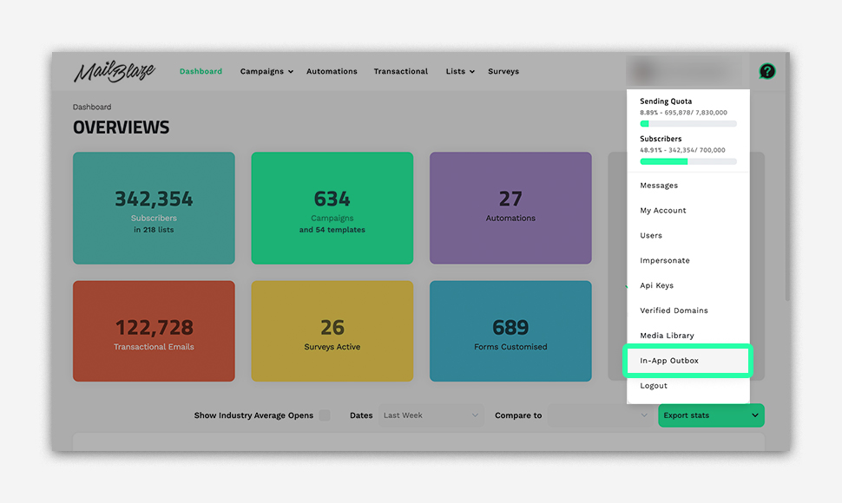Open the Compare to dropdown
The image size is (842, 503).
tap(599, 415)
